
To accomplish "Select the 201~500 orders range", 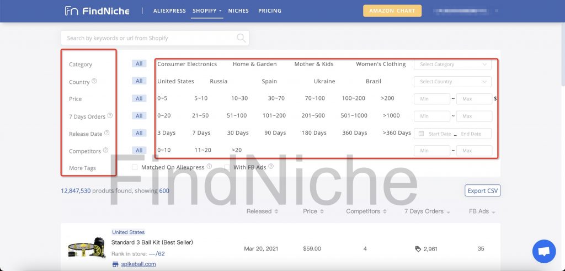I will point(313,116).
